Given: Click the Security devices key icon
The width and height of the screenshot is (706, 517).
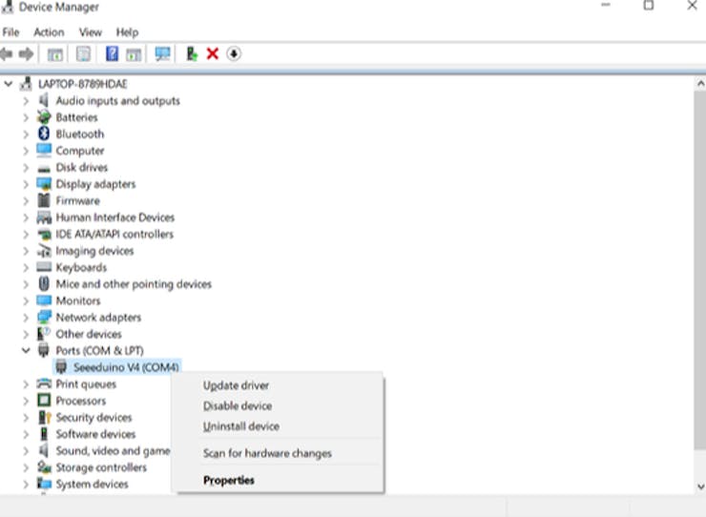Looking at the screenshot, I should tap(45, 417).
